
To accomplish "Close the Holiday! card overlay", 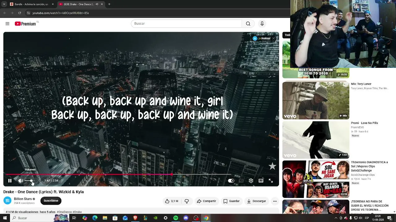I will [x=273, y=39].
